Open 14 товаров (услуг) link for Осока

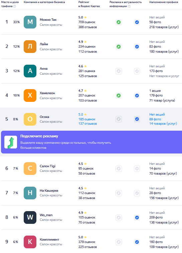click(163, 124)
